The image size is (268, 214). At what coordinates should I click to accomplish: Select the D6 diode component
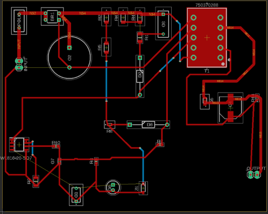click(x=149, y=125)
